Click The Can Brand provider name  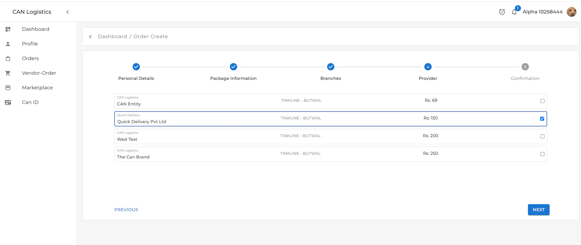click(x=133, y=157)
